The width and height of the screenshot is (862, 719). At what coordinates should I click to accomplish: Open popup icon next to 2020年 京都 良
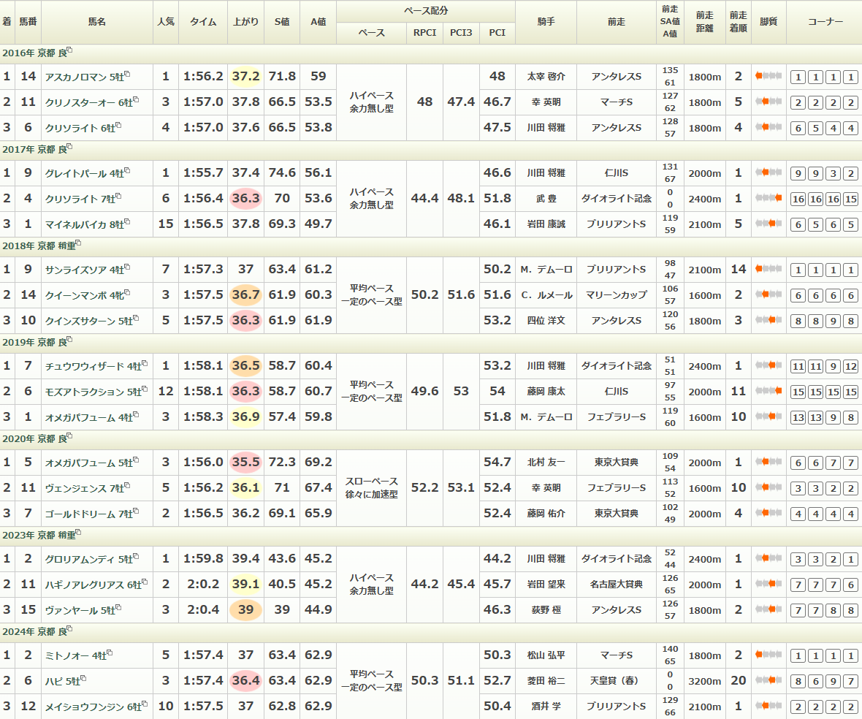point(69,437)
